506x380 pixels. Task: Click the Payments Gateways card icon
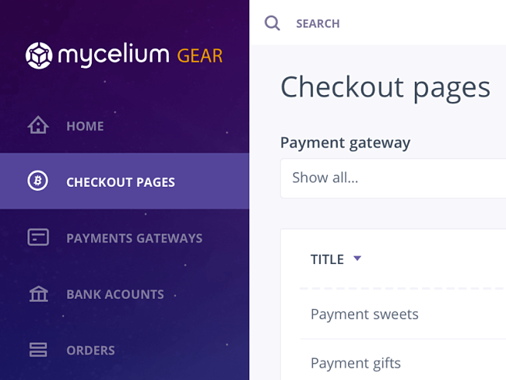pyautogui.click(x=38, y=237)
